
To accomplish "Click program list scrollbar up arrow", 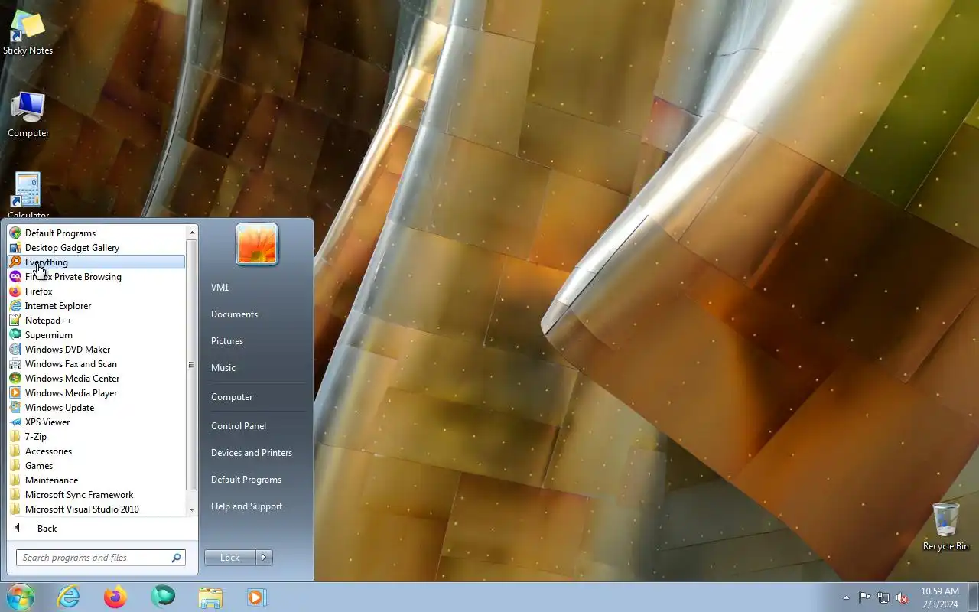I will (x=192, y=233).
